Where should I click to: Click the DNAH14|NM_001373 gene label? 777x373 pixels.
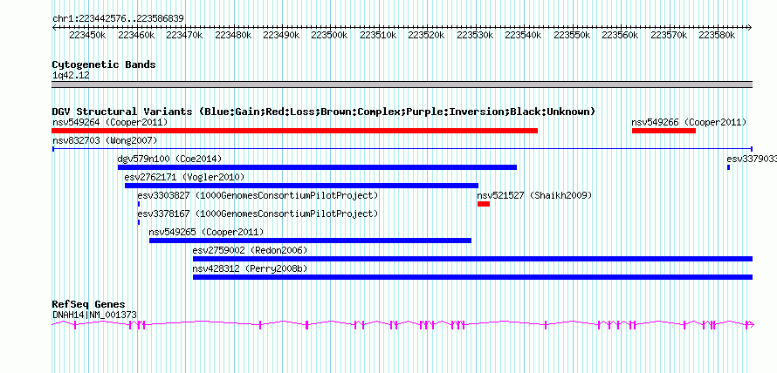point(94,315)
